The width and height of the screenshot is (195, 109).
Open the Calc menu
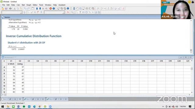click(18, 5)
